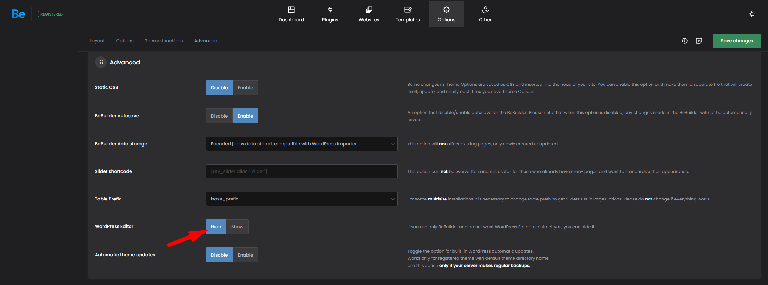Open the changelog notes icon

699,41
